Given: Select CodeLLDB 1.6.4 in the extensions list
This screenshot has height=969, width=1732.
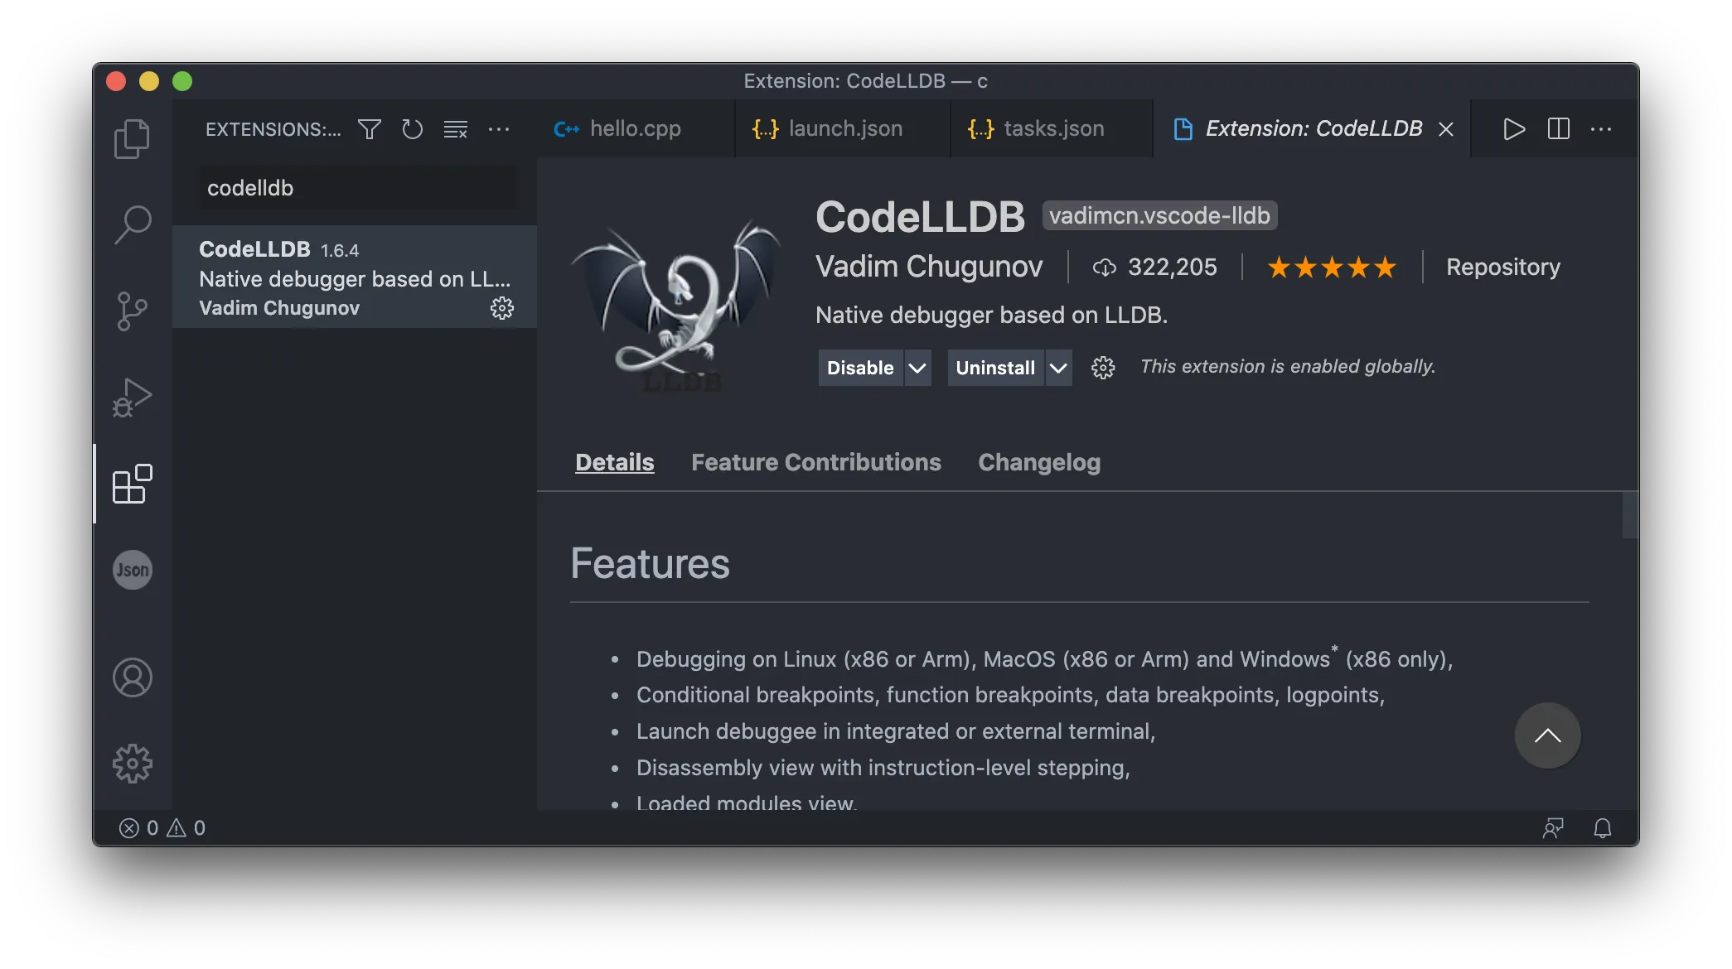Looking at the screenshot, I should [x=355, y=277].
